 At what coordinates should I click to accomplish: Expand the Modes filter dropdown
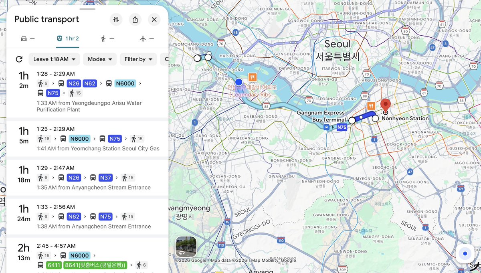coord(100,59)
